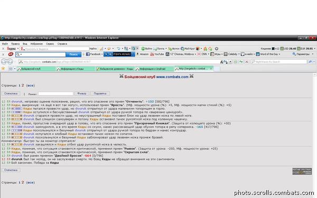Expand the Word of the Day dropdown
This screenshot has height=198, width=317.
tap(279, 54)
